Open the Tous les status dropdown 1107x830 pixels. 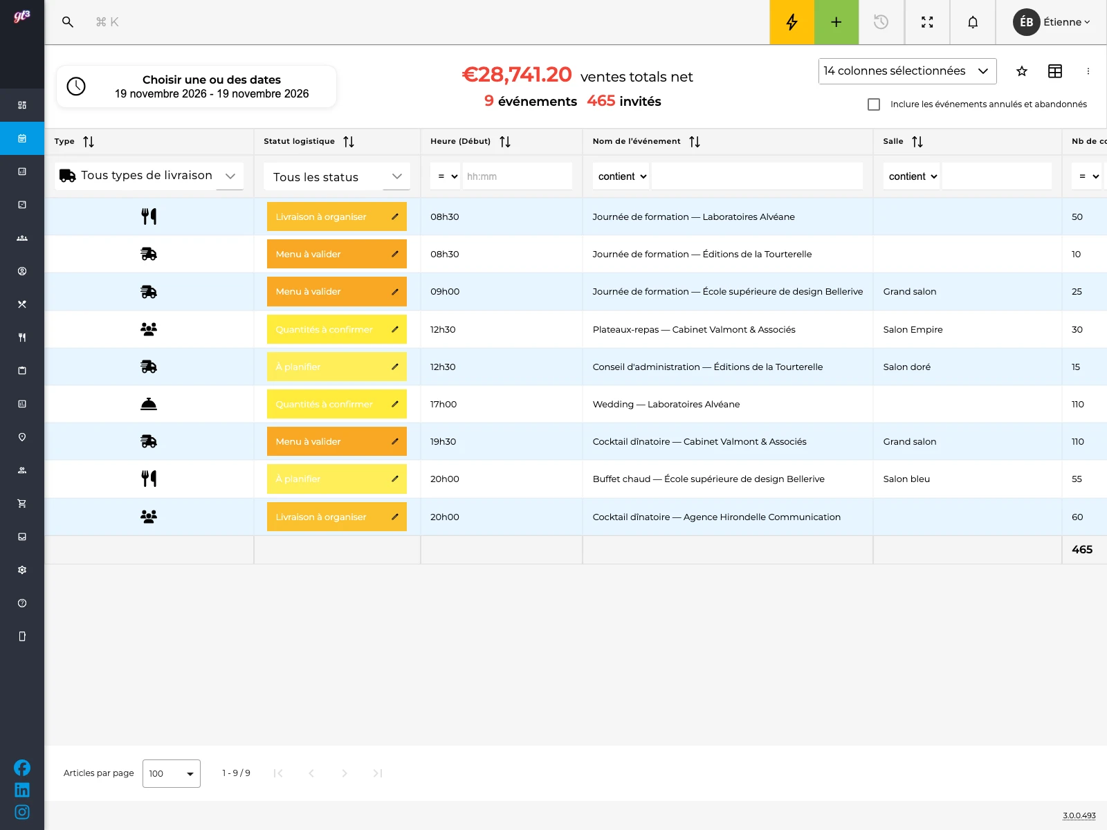coord(337,176)
